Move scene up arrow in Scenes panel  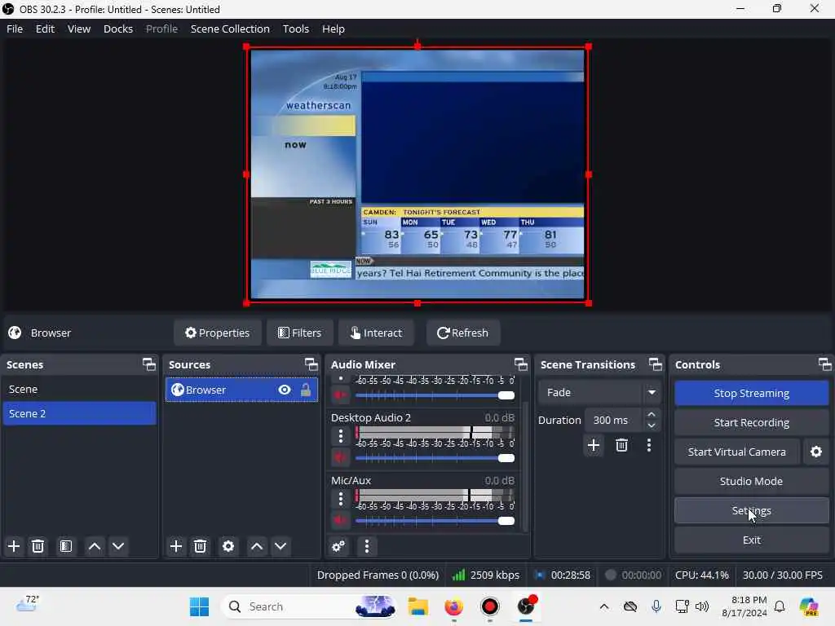[95, 546]
